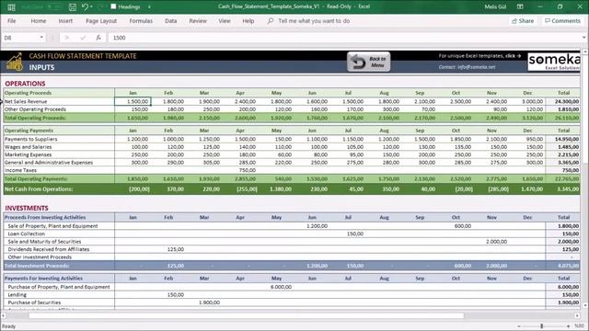Image resolution: width=589 pixels, height=331 pixels.
Task: Switch to the Home ribbon tab
Action: point(39,21)
